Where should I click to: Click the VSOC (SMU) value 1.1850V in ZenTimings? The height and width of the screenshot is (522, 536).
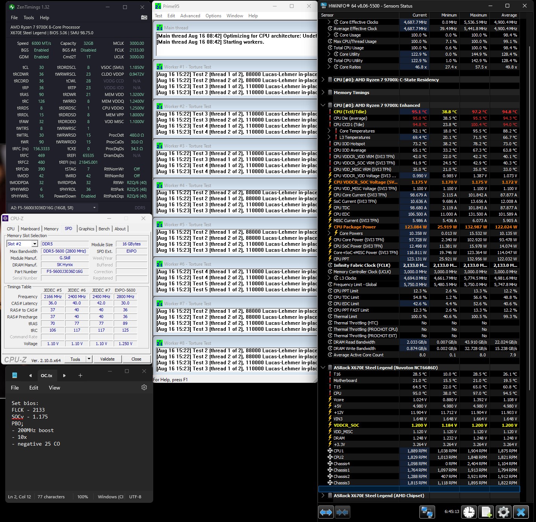pyautogui.click(x=136, y=67)
